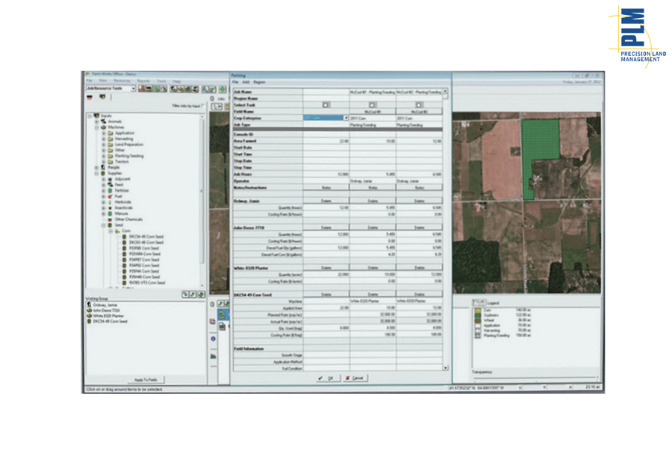This screenshot has height=455, width=672.
Task: Expand the Tractors folder node
Action: point(103,162)
